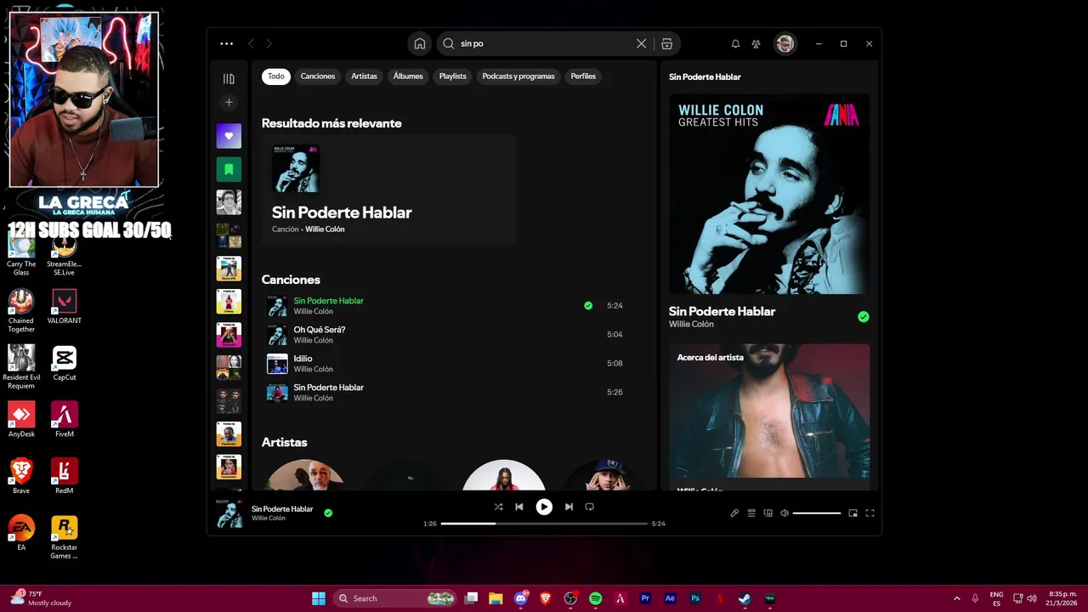Open the Canciones section heading
1088x612 pixels.
(291, 280)
